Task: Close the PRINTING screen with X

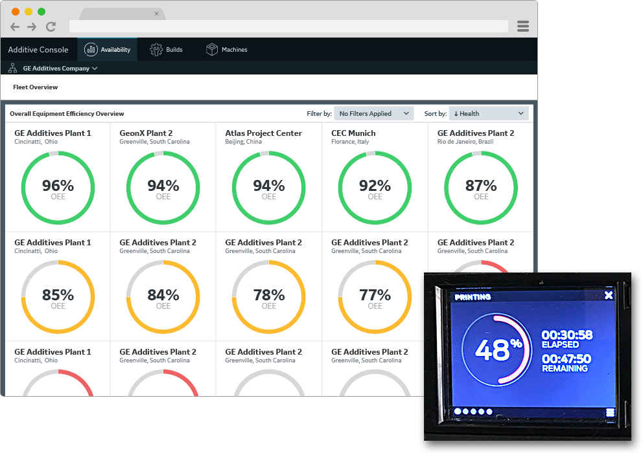Action: (609, 295)
